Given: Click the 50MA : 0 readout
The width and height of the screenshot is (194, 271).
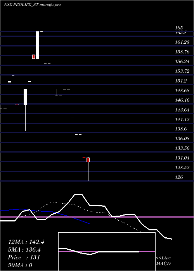Looking at the screenshot, I should pyautogui.click(x=20, y=265).
